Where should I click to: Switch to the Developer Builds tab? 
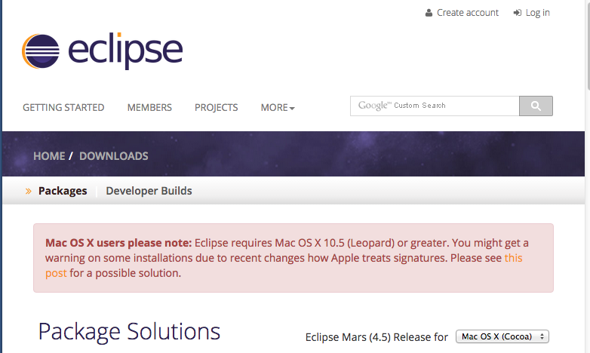[149, 192]
